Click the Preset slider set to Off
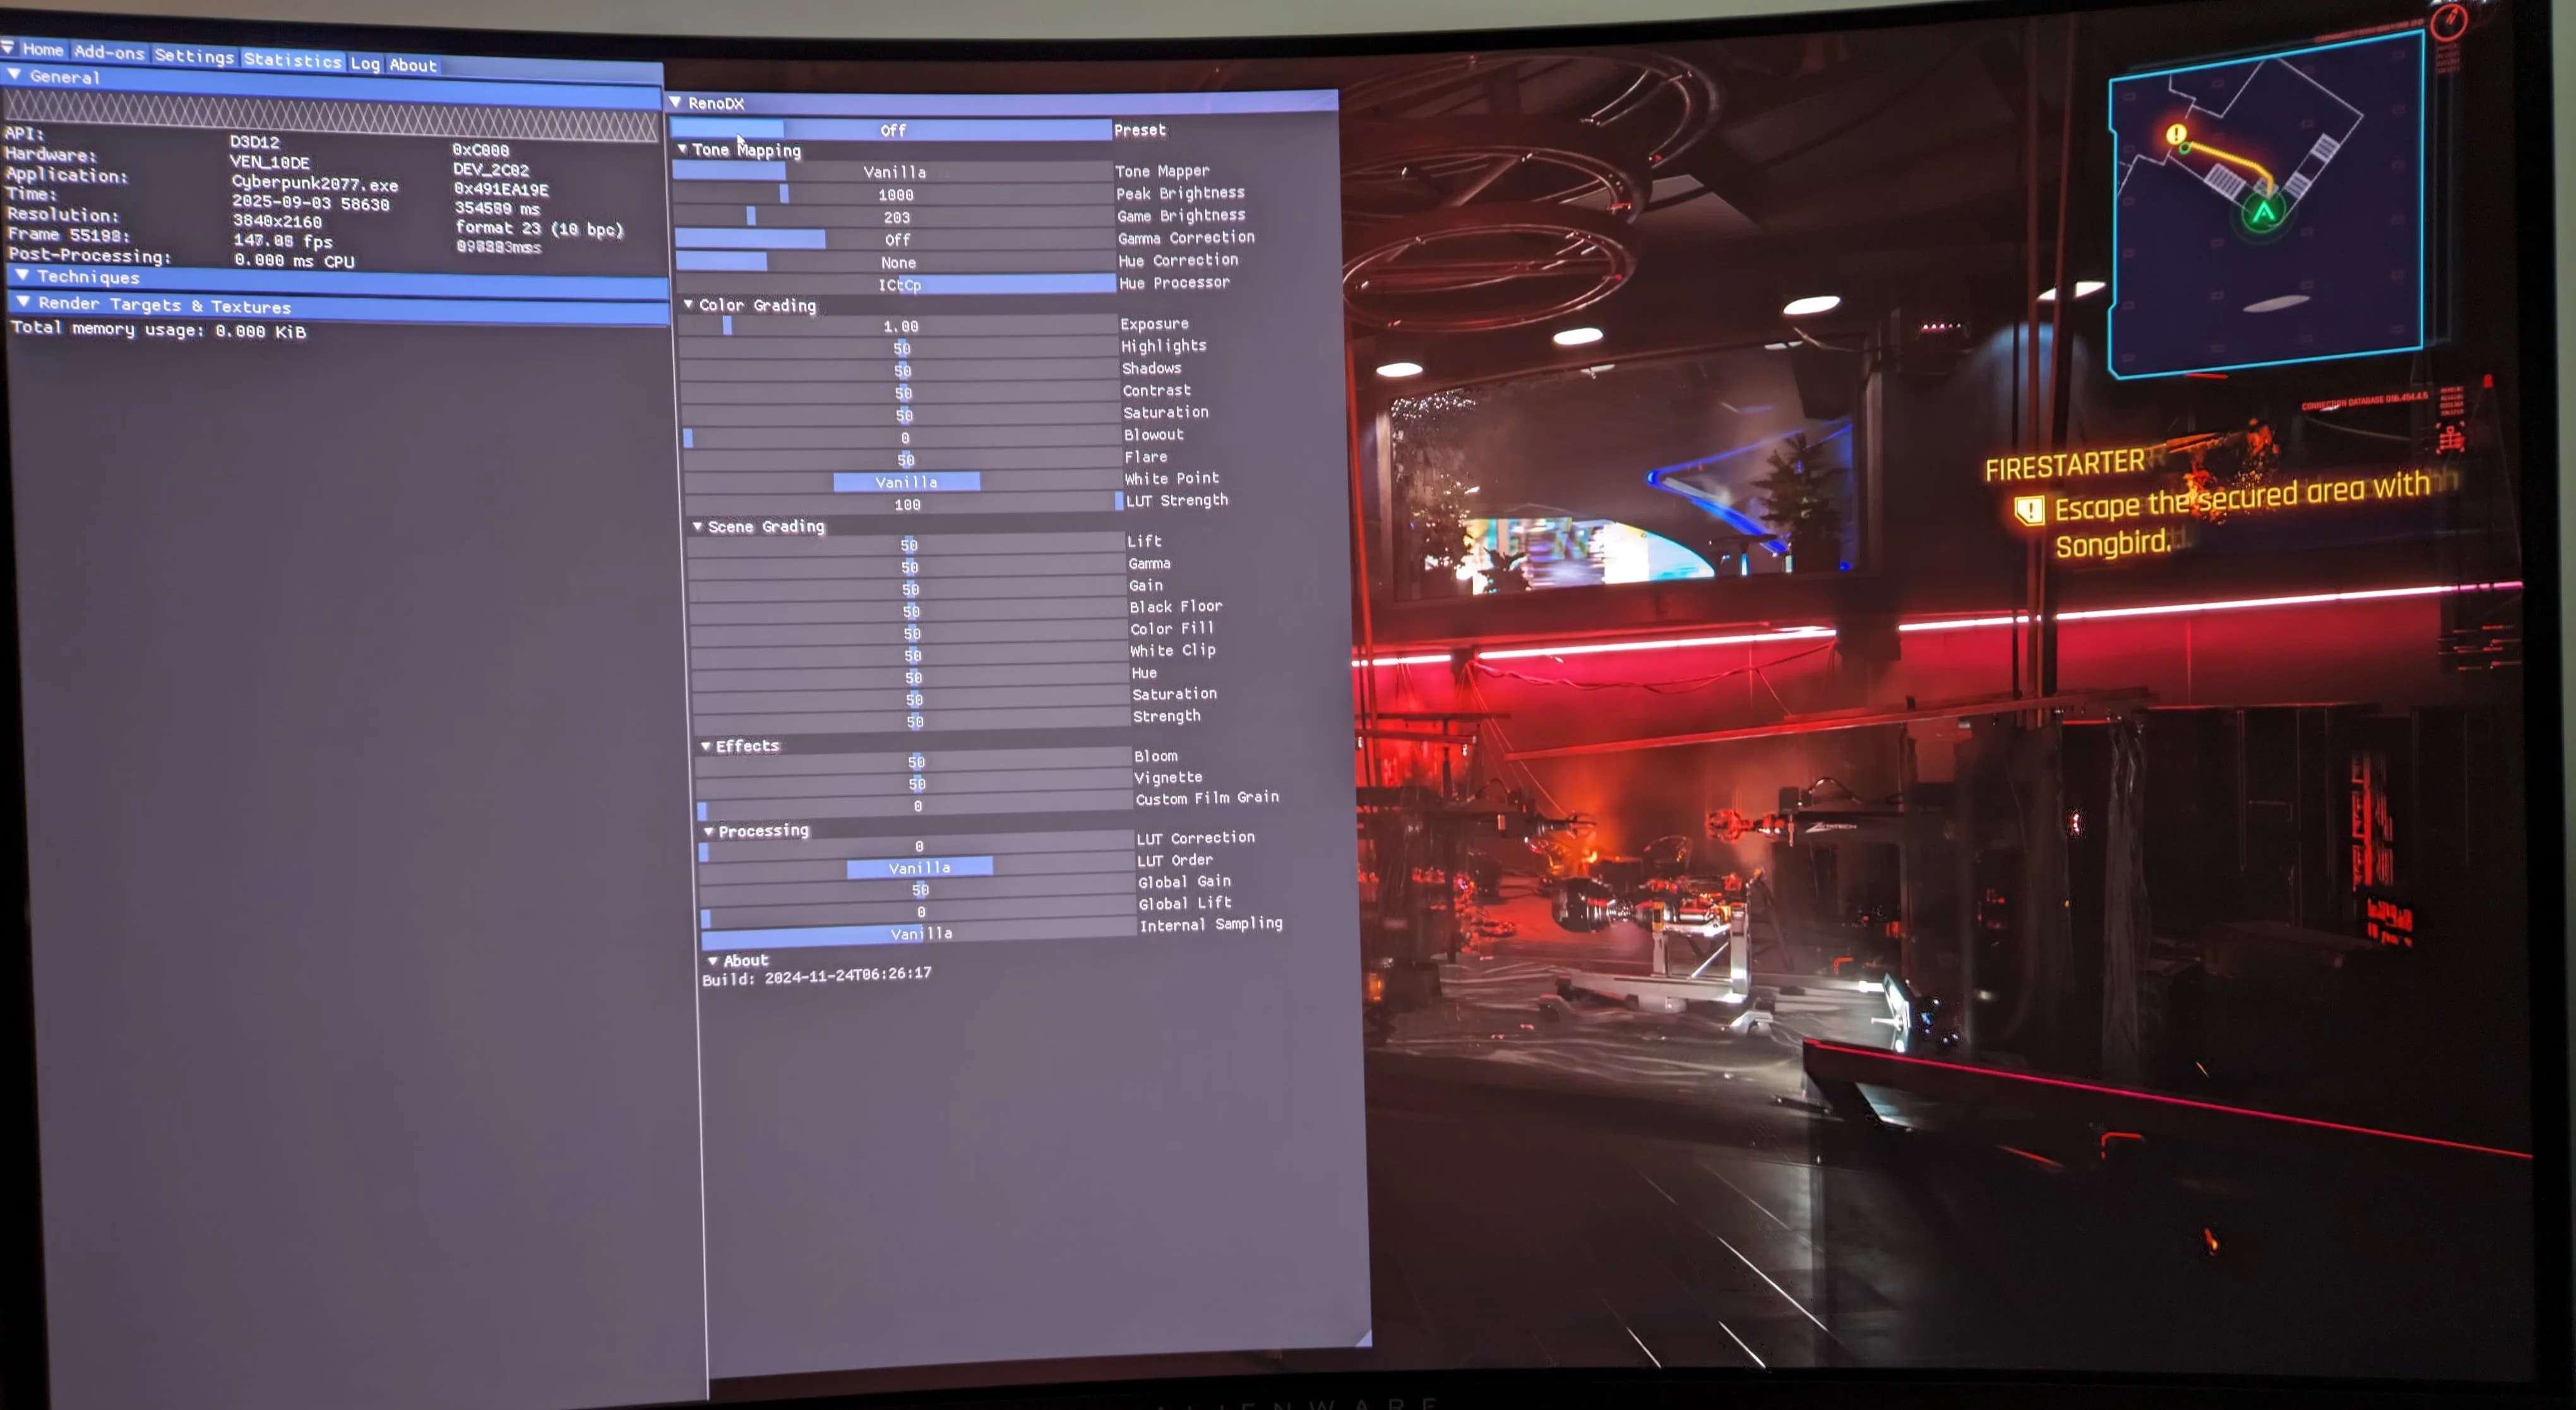 point(891,130)
